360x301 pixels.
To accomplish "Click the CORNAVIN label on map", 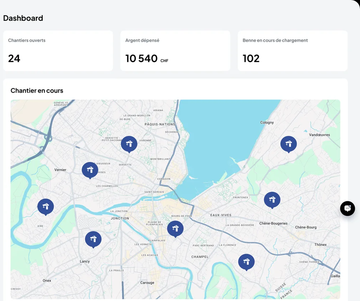I will (x=164, y=179).
